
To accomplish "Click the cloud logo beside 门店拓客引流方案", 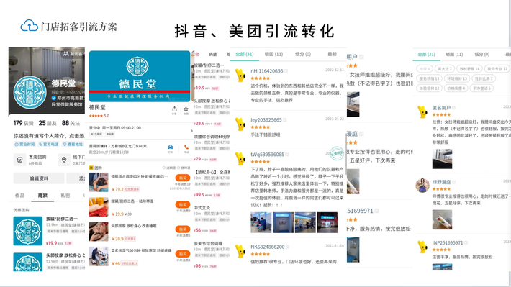I will (30, 26).
